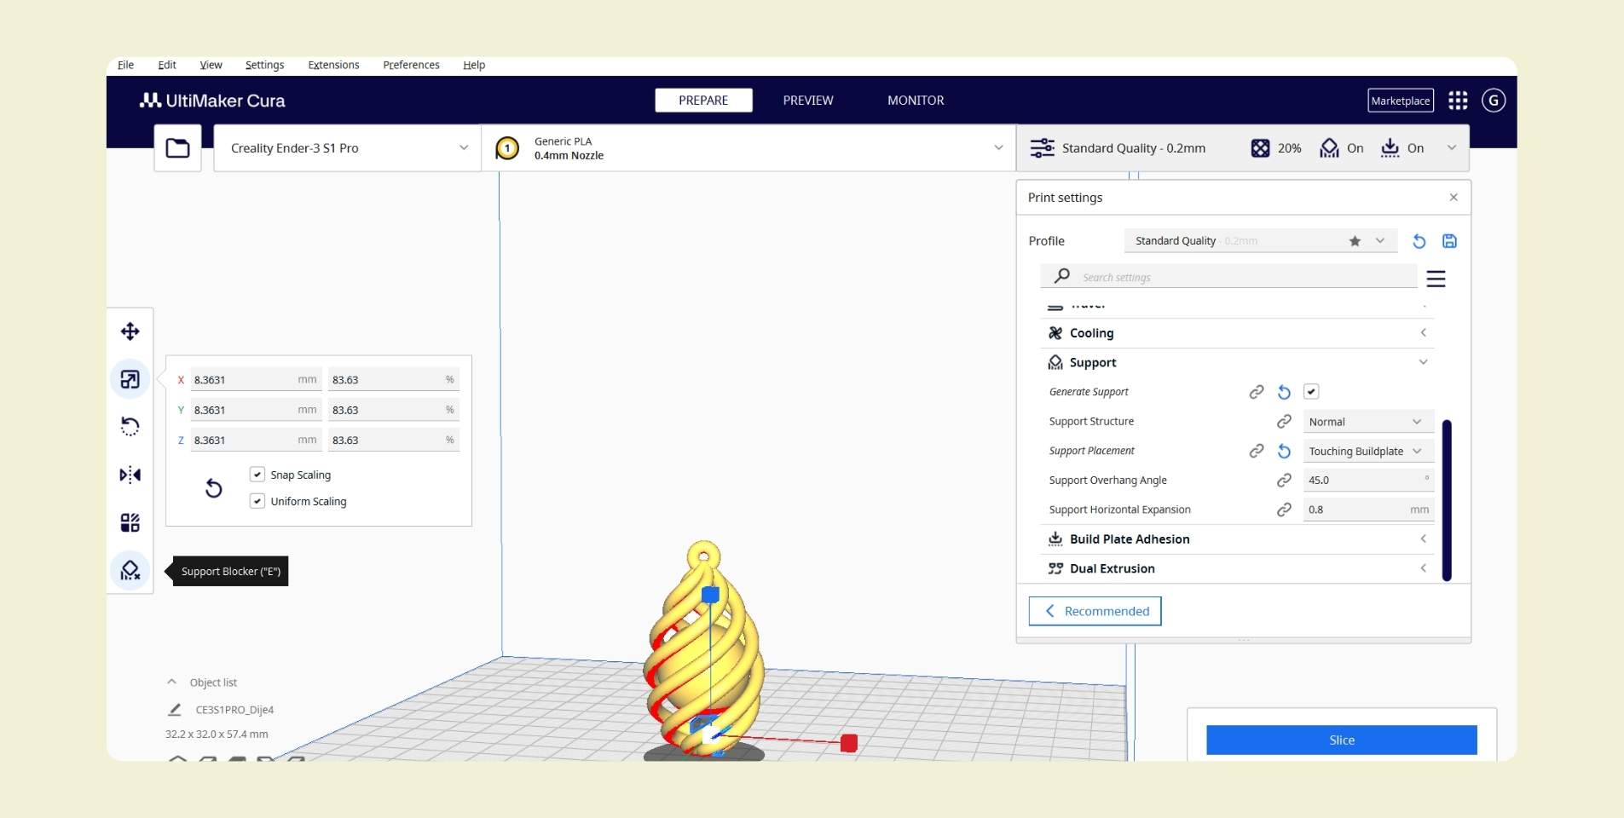The image size is (1624, 818).
Task: Click the support On icon in header
Action: pos(1329,148)
